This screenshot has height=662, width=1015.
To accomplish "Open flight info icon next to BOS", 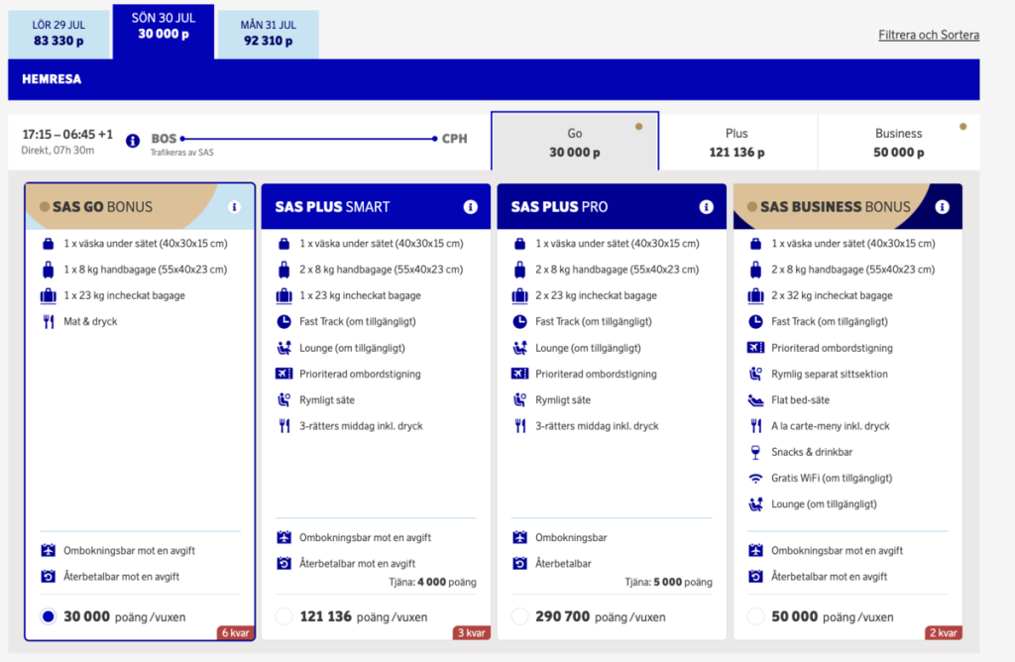I will [x=133, y=141].
